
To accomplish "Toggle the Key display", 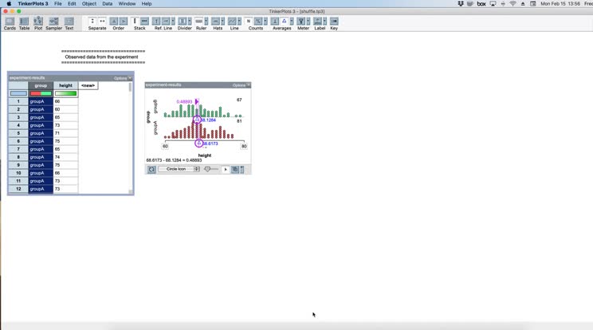I will [x=334, y=22].
